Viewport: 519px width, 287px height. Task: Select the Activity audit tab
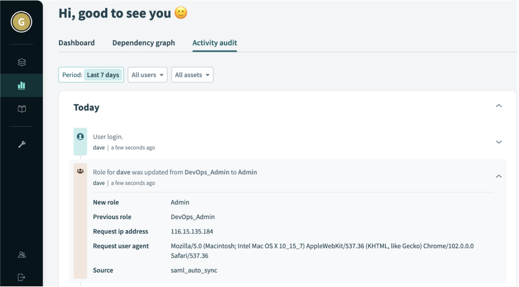coord(215,43)
